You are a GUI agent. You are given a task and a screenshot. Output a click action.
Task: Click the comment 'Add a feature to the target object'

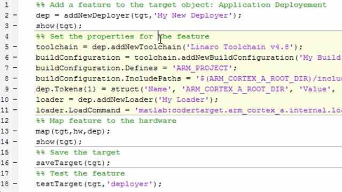131,5
